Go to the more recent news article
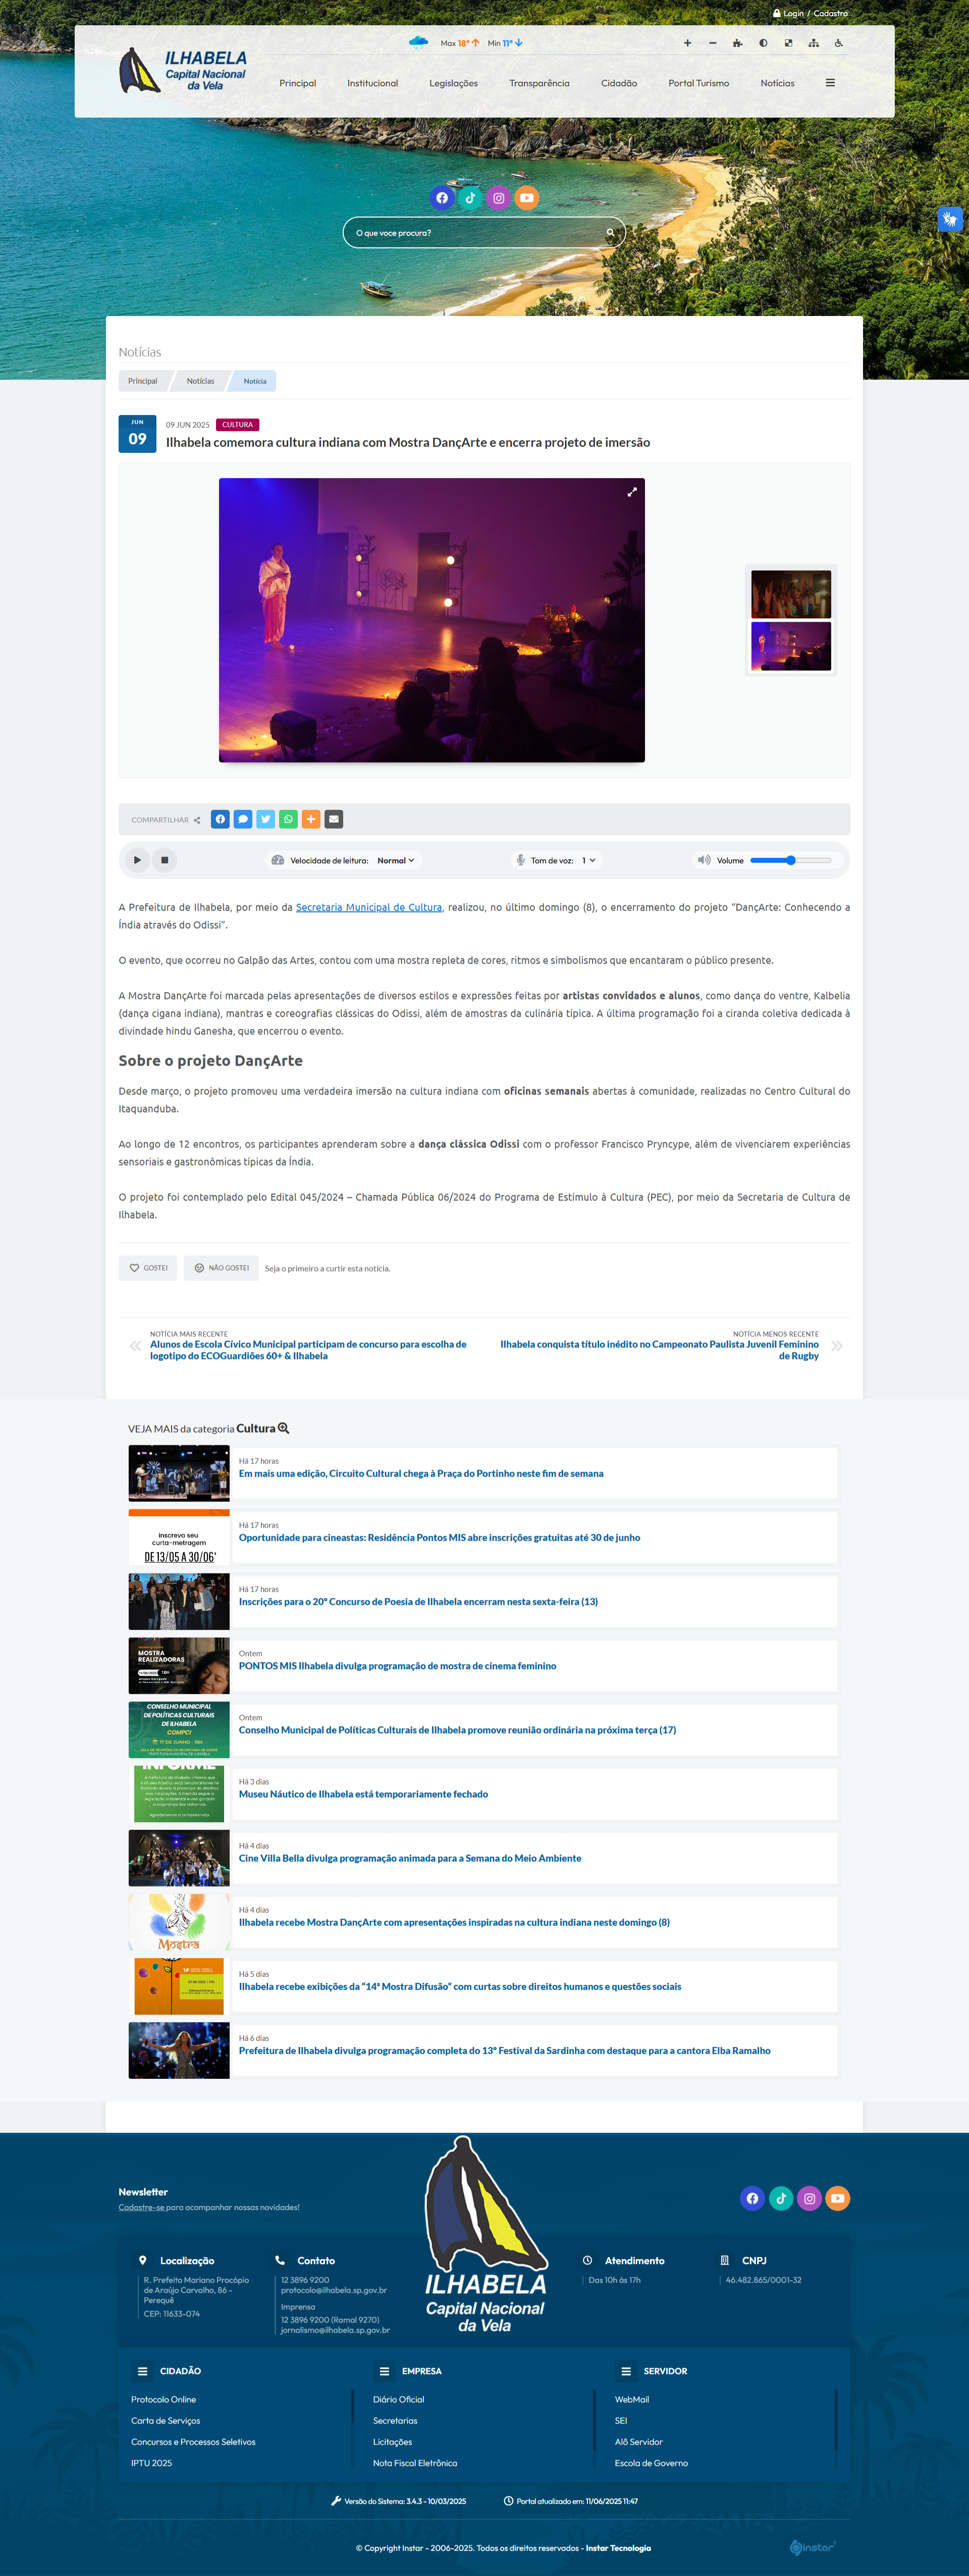This screenshot has height=2576, width=969. coord(308,1350)
